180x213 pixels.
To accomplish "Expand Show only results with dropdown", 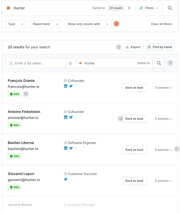I will [x=88, y=24].
